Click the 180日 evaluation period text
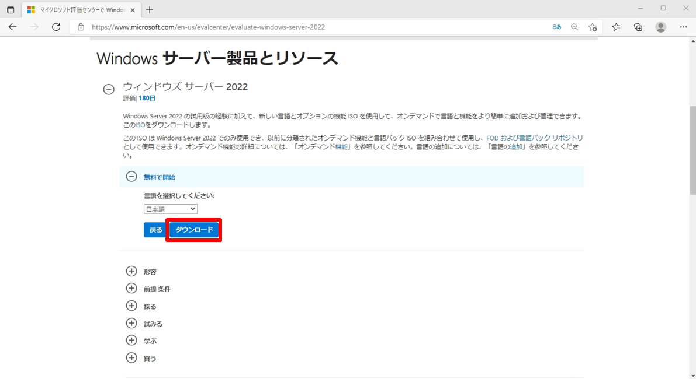Image resolution: width=696 pixels, height=379 pixels. pos(147,99)
